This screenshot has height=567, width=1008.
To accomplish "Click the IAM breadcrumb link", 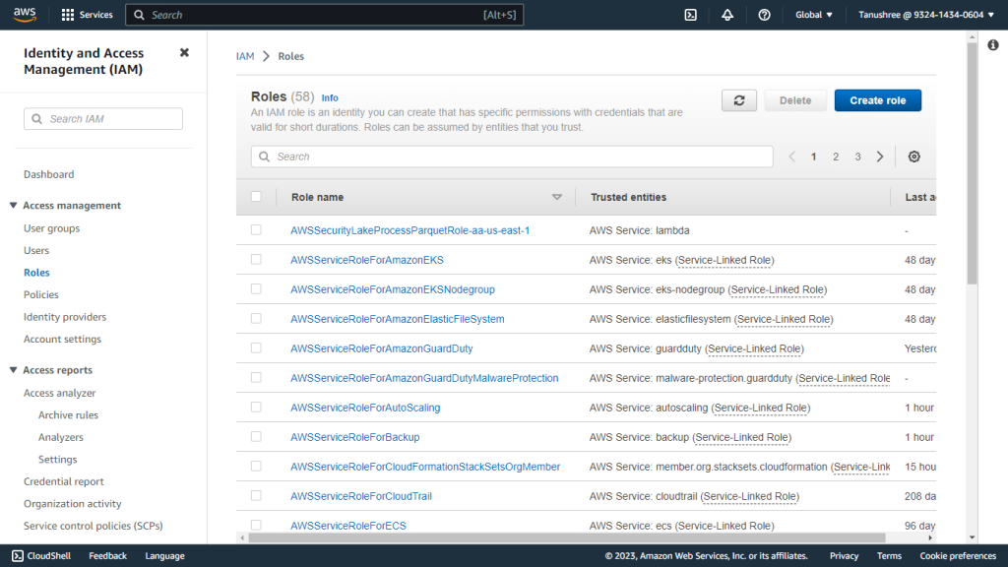I will (245, 56).
